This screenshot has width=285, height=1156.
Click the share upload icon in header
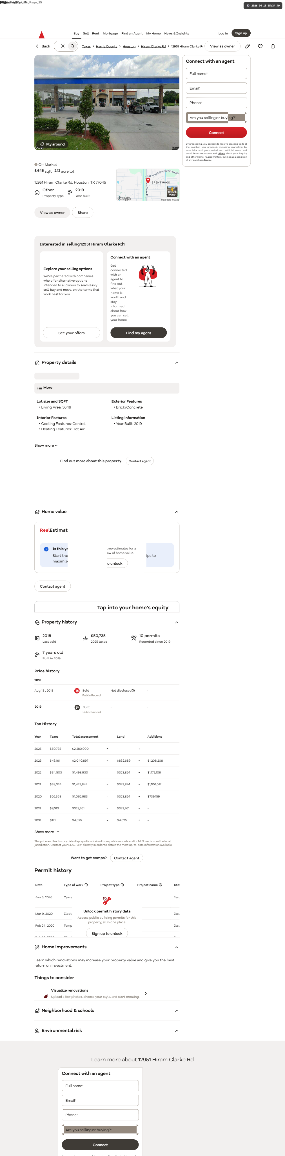point(273,46)
